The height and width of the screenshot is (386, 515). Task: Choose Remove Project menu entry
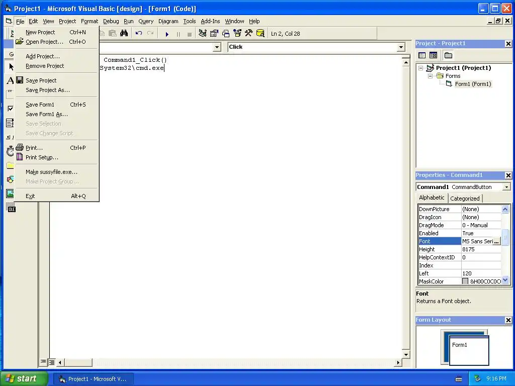(56, 66)
